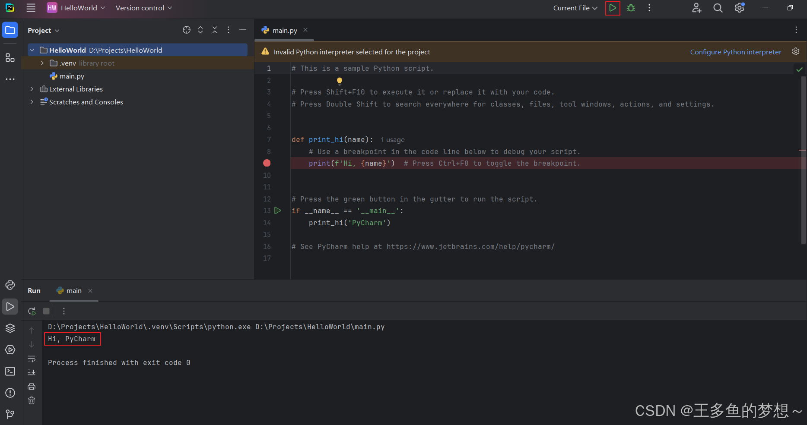Hide the Project panel with minus icon
The height and width of the screenshot is (425, 807).
click(x=243, y=30)
